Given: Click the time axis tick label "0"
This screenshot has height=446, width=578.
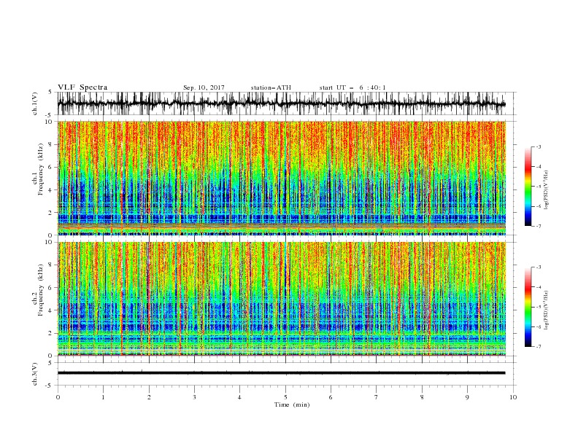Looking at the screenshot, I should pos(58,397).
